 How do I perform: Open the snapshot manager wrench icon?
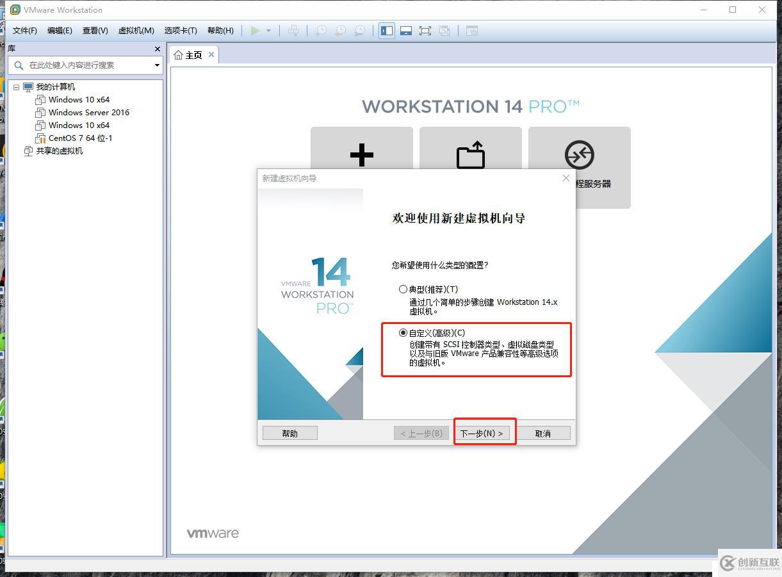(x=360, y=31)
